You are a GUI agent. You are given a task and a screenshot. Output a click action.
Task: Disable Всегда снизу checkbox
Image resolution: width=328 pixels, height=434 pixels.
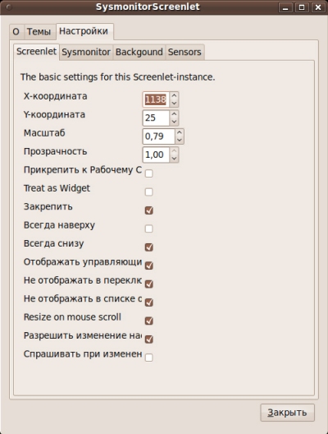(148, 247)
